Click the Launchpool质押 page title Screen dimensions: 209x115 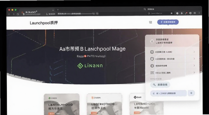coord(44,23)
